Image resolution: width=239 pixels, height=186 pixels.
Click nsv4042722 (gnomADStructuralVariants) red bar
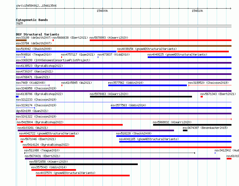[x=47, y=136]
